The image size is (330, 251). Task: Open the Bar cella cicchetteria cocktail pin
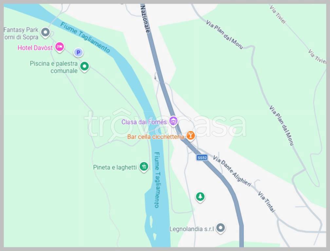(x=191, y=136)
